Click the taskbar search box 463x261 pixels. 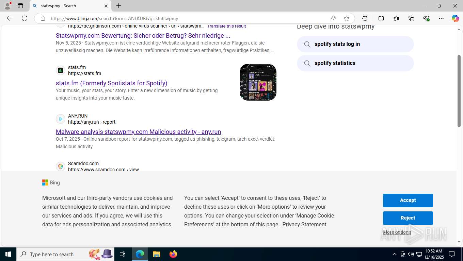pyautogui.click(x=65, y=254)
